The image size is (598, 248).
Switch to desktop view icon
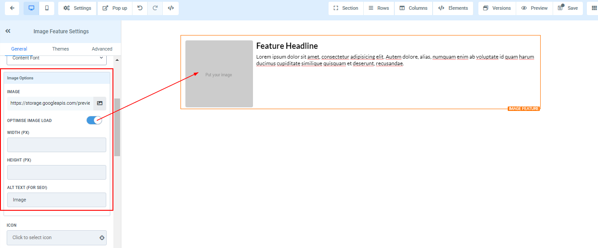point(31,8)
